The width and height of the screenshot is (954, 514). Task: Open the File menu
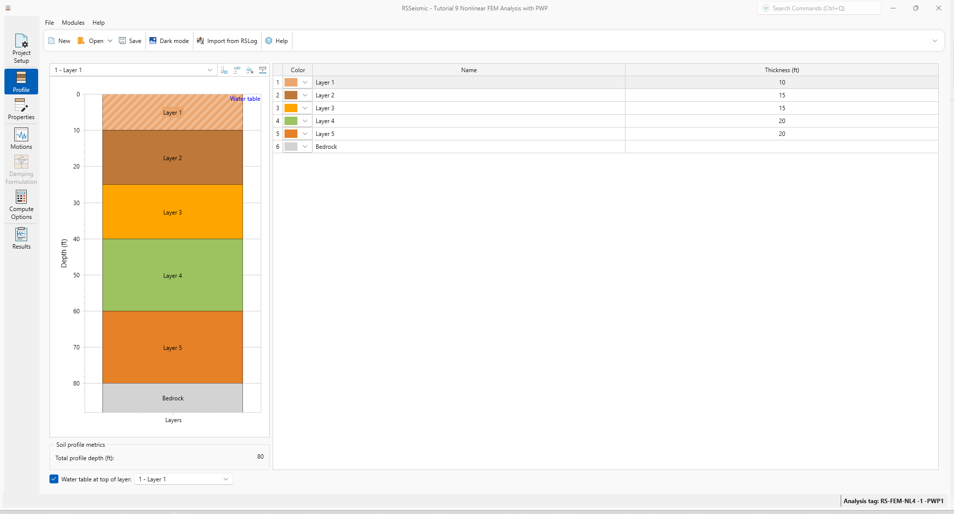tap(49, 23)
